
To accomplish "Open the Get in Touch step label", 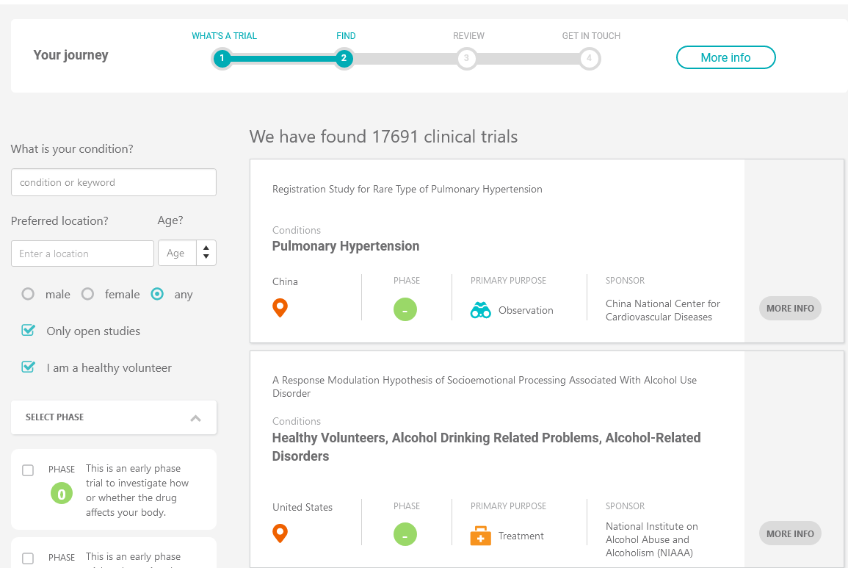I will point(591,36).
